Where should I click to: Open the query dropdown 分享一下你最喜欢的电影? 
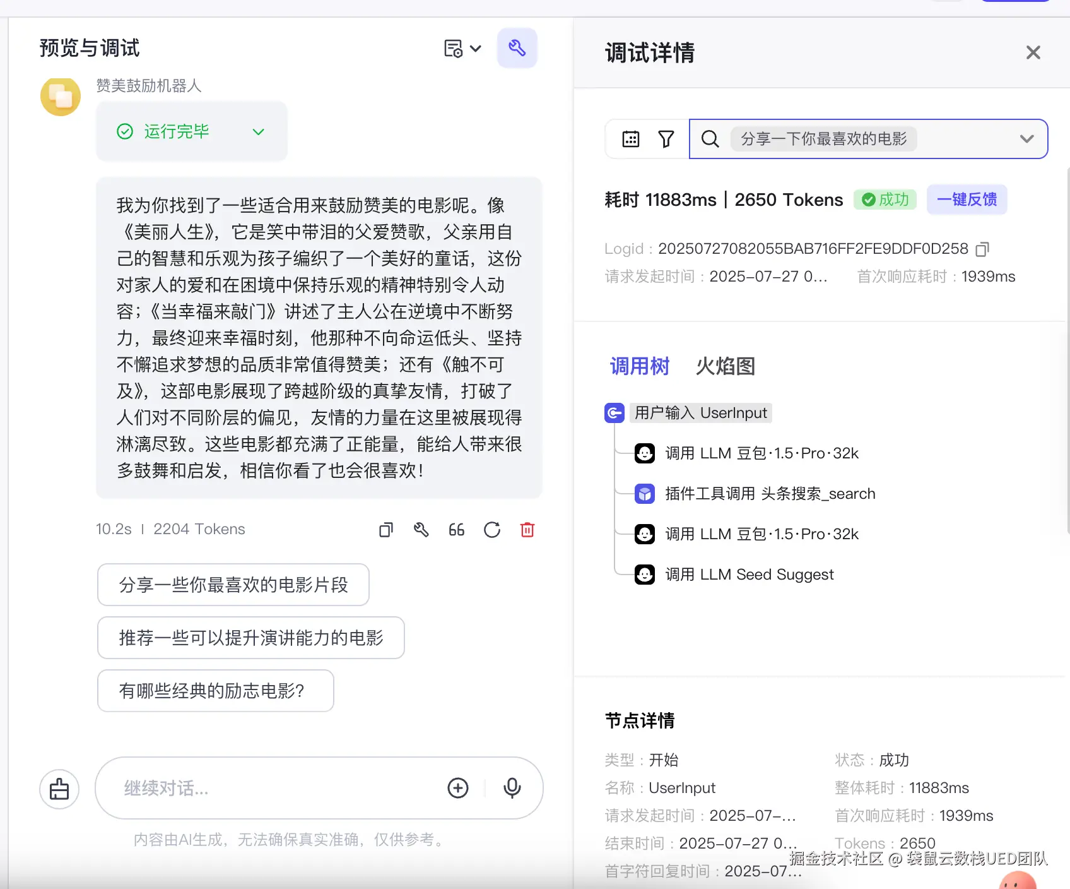pyautogui.click(x=869, y=139)
